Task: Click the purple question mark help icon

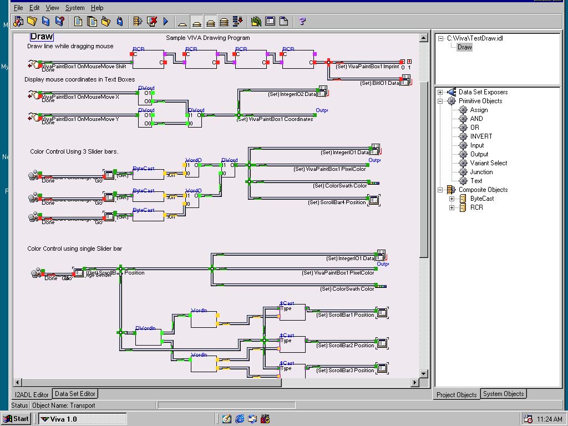Action: [302, 22]
